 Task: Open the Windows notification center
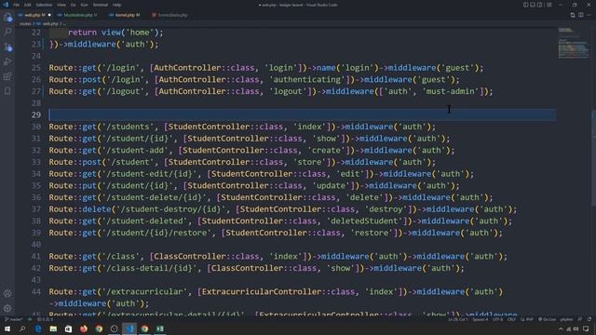(x=586, y=328)
